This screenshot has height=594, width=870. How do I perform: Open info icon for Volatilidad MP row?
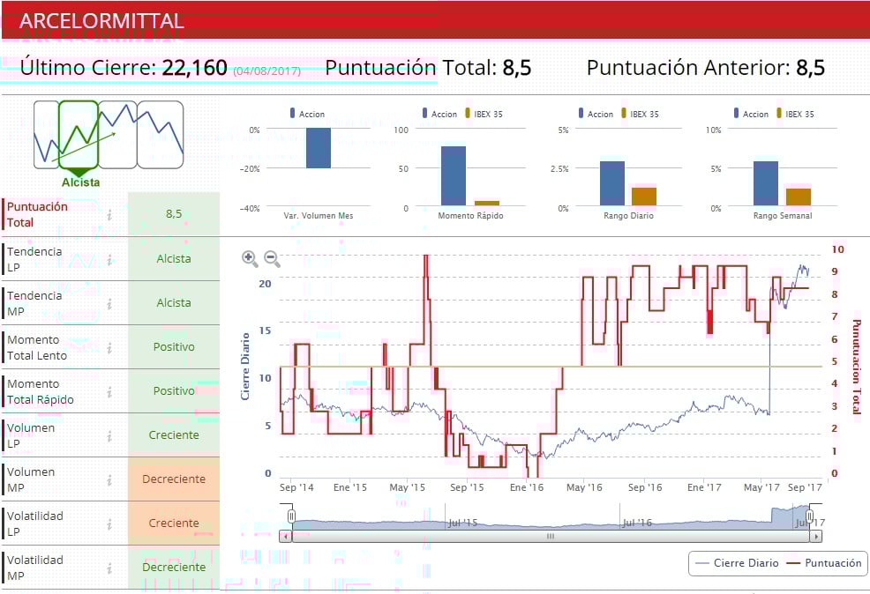point(109,568)
